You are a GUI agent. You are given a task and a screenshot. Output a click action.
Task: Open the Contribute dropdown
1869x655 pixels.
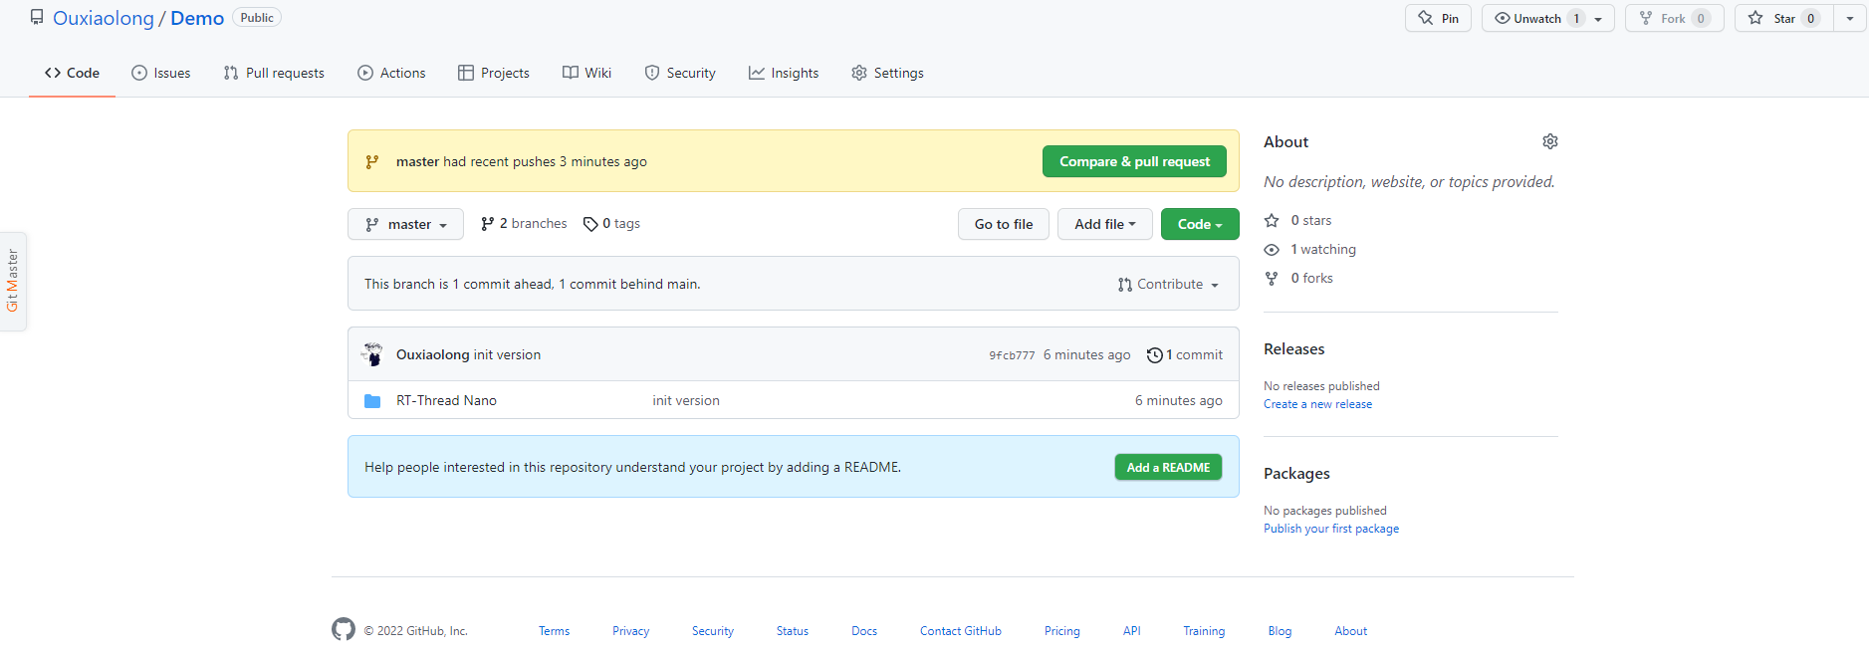pyautogui.click(x=1168, y=285)
